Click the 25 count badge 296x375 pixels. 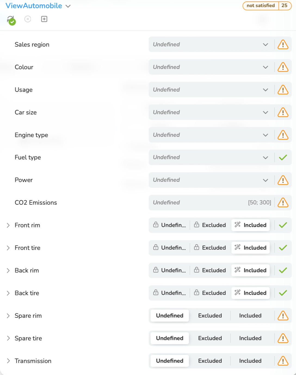coord(285,5)
